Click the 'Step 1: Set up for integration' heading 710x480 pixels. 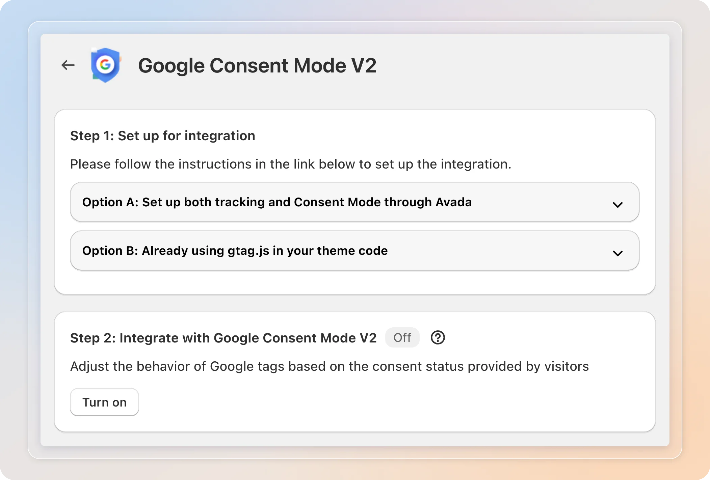[163, 136]
